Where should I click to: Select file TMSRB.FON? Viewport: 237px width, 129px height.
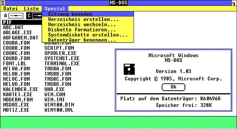coord(58,74)
